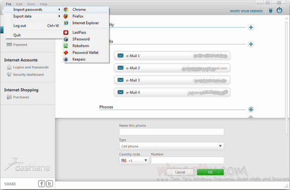Share via Twitter icon
Screen dimensions: 290x190
click(x=49, y=184)
